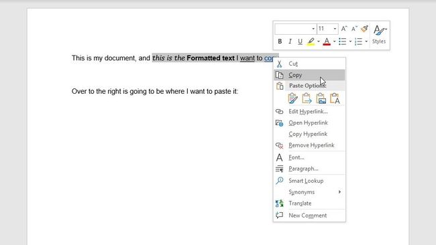436x245 pixels.
Task: Click the Paragraph settings icon
Action: (x=279, y=169)
